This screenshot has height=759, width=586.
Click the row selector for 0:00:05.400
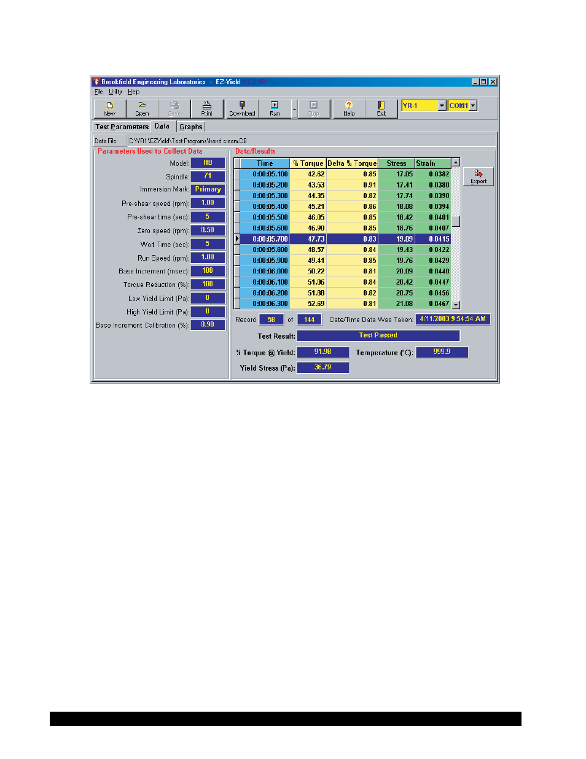click(x=237, y=206)
